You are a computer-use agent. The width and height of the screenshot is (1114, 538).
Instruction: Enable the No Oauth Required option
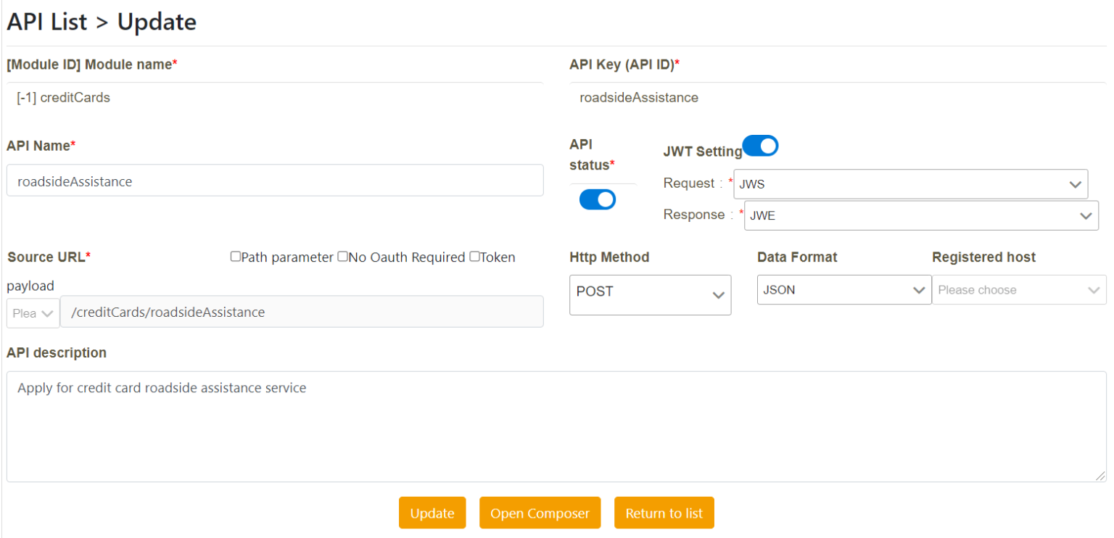342,256
